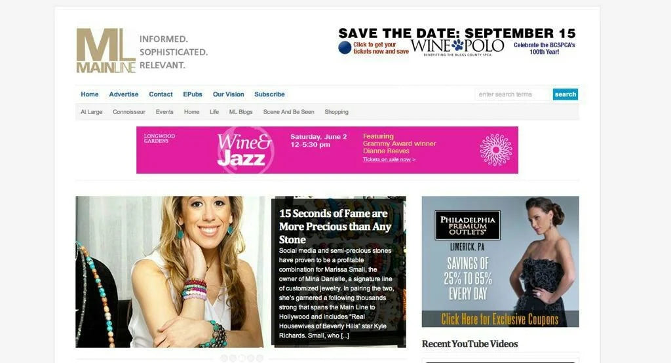Viewport: 671px width, 363px height.
Task: Click the paw print in Wine & Polo logo
Action: (458, 44)
